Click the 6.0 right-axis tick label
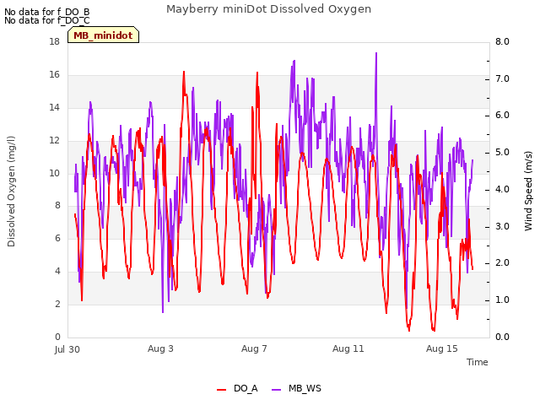Screen dimensions: 540x405 (x=502, y=116)
